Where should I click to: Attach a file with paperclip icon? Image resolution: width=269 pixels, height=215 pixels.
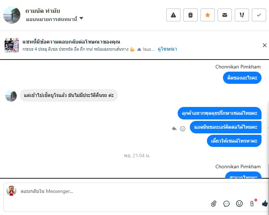point(214,204)
